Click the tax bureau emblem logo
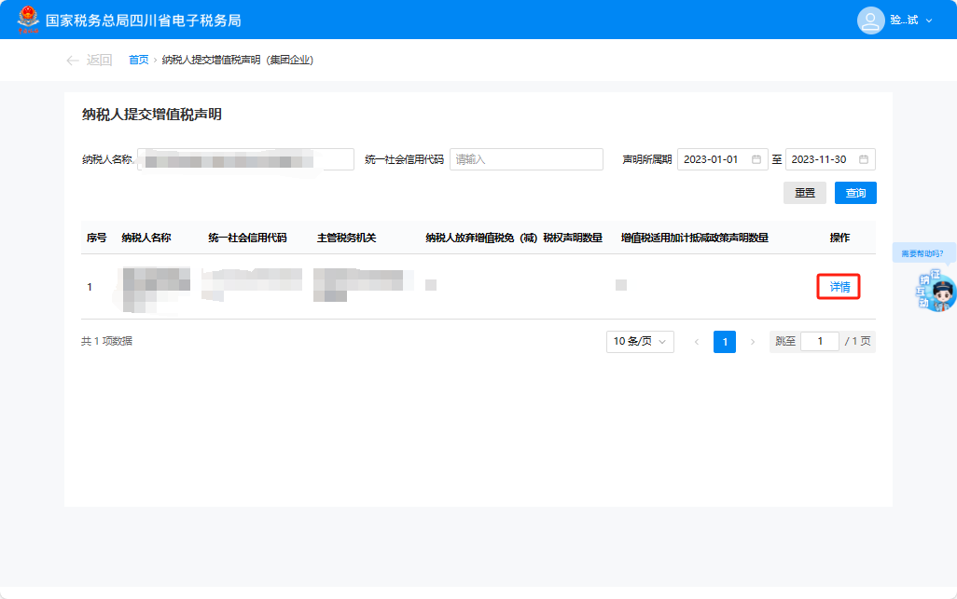 tap(28, 20)
